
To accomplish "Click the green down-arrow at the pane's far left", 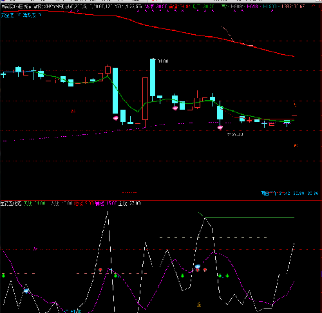I will pyautogui.click(x=3, y=276).
